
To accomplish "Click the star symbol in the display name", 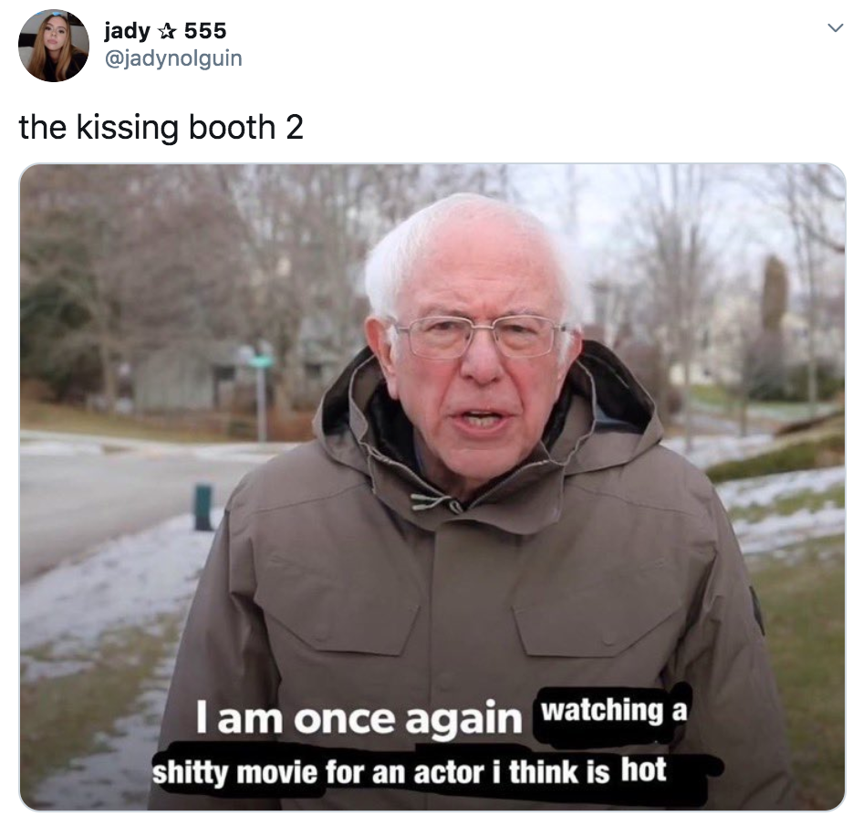I will click(x=167, y=31).
